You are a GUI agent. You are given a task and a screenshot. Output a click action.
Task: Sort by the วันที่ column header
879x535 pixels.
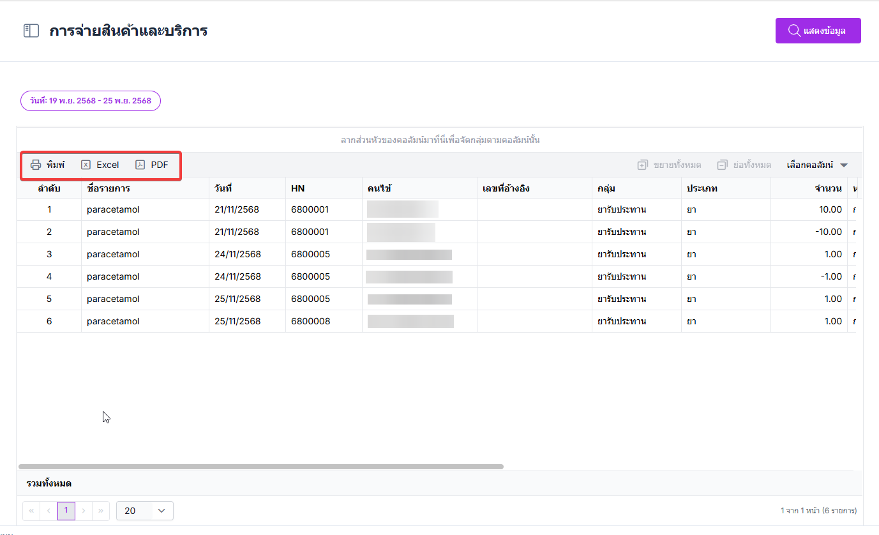click(x=248, y=188)
